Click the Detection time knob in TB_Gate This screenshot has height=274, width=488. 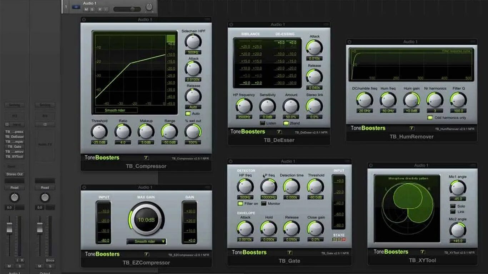pyautogui.click(x=292, y=186)
